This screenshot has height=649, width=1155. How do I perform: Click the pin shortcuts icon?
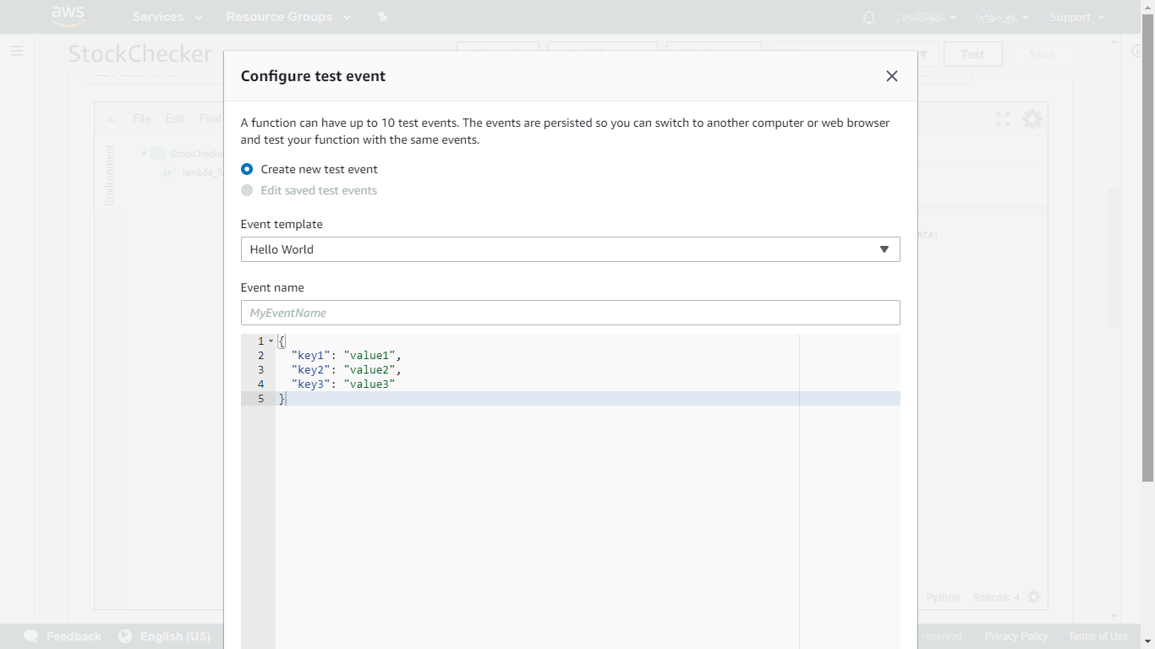(x=382, y=17)
